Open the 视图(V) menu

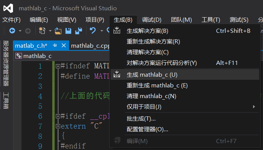66,20
